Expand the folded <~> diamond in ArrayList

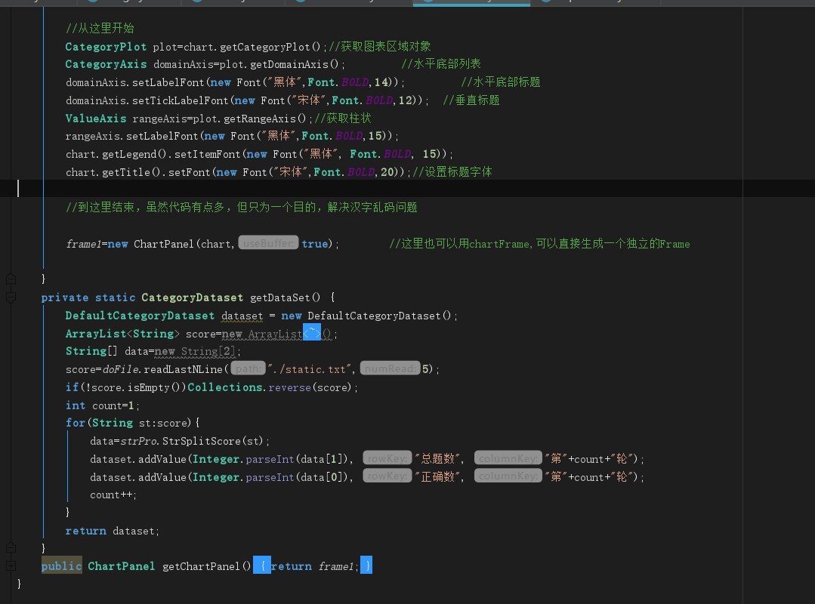312,333
